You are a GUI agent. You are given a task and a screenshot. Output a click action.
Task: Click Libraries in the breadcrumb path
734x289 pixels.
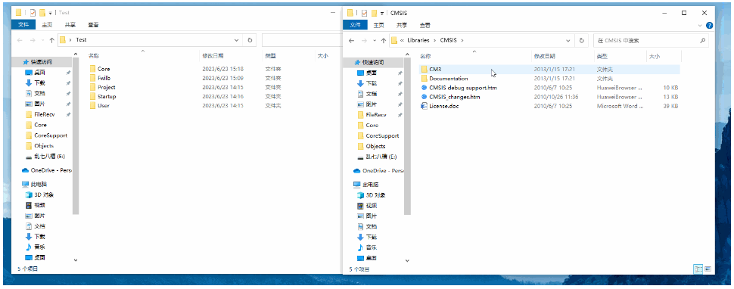[x=418, y=40]
